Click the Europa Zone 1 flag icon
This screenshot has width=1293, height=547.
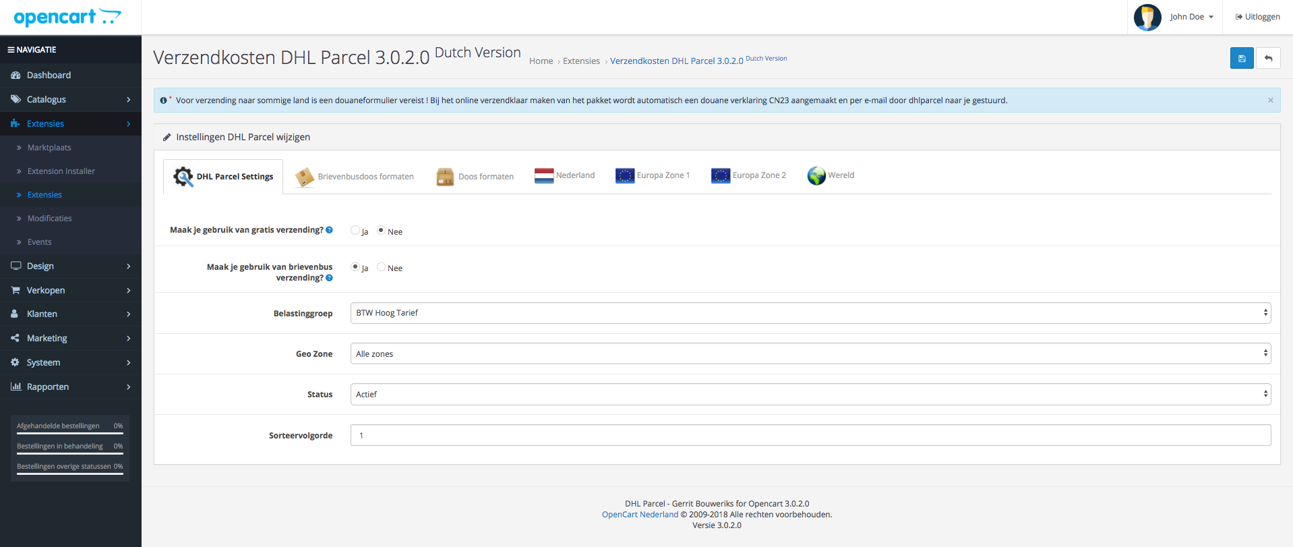click(x=625, y=175)
